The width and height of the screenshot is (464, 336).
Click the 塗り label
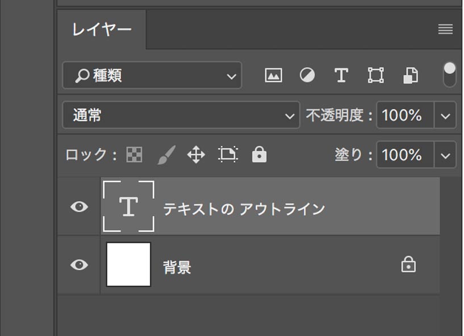[x=353, y=155]
